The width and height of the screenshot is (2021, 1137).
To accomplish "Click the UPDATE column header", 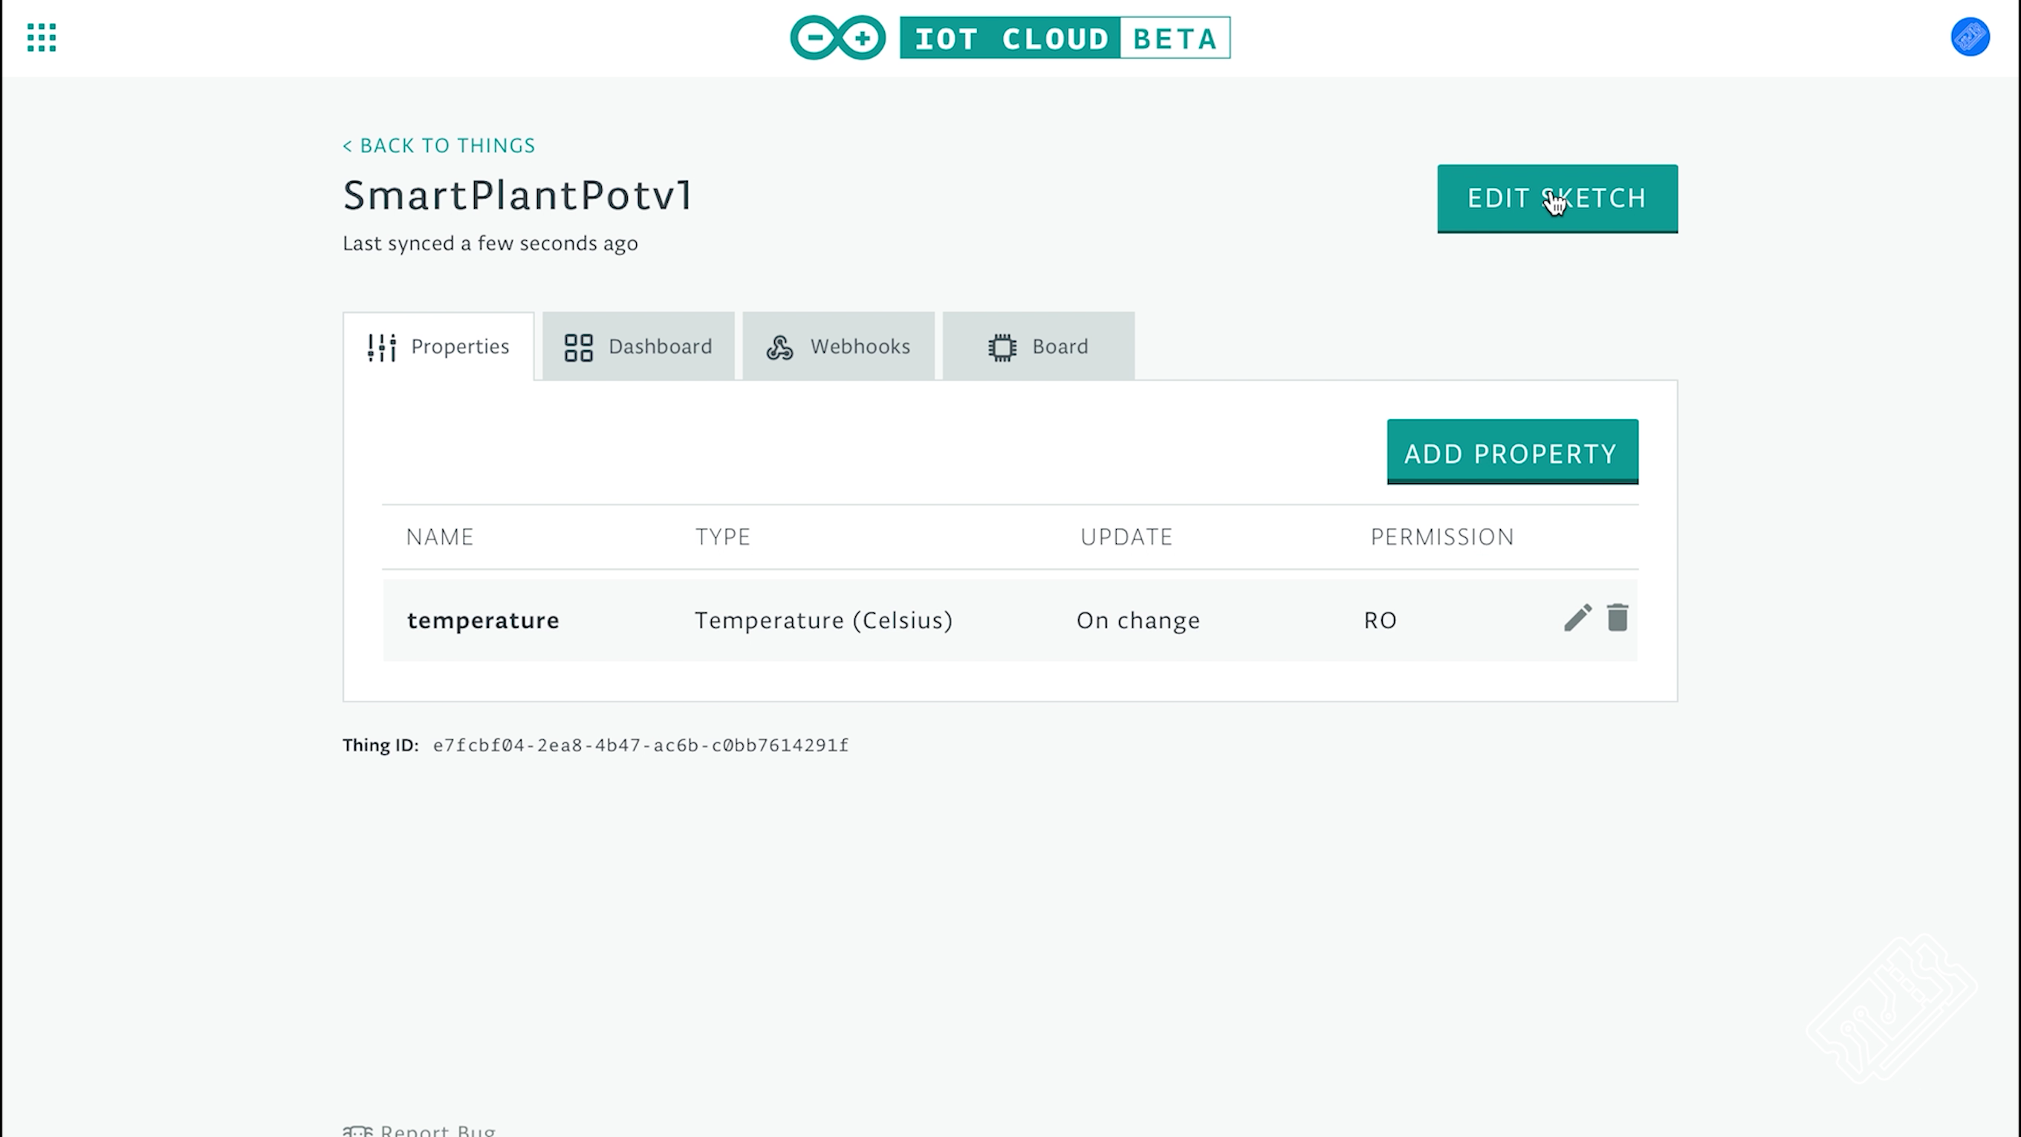I will 1126,537.
